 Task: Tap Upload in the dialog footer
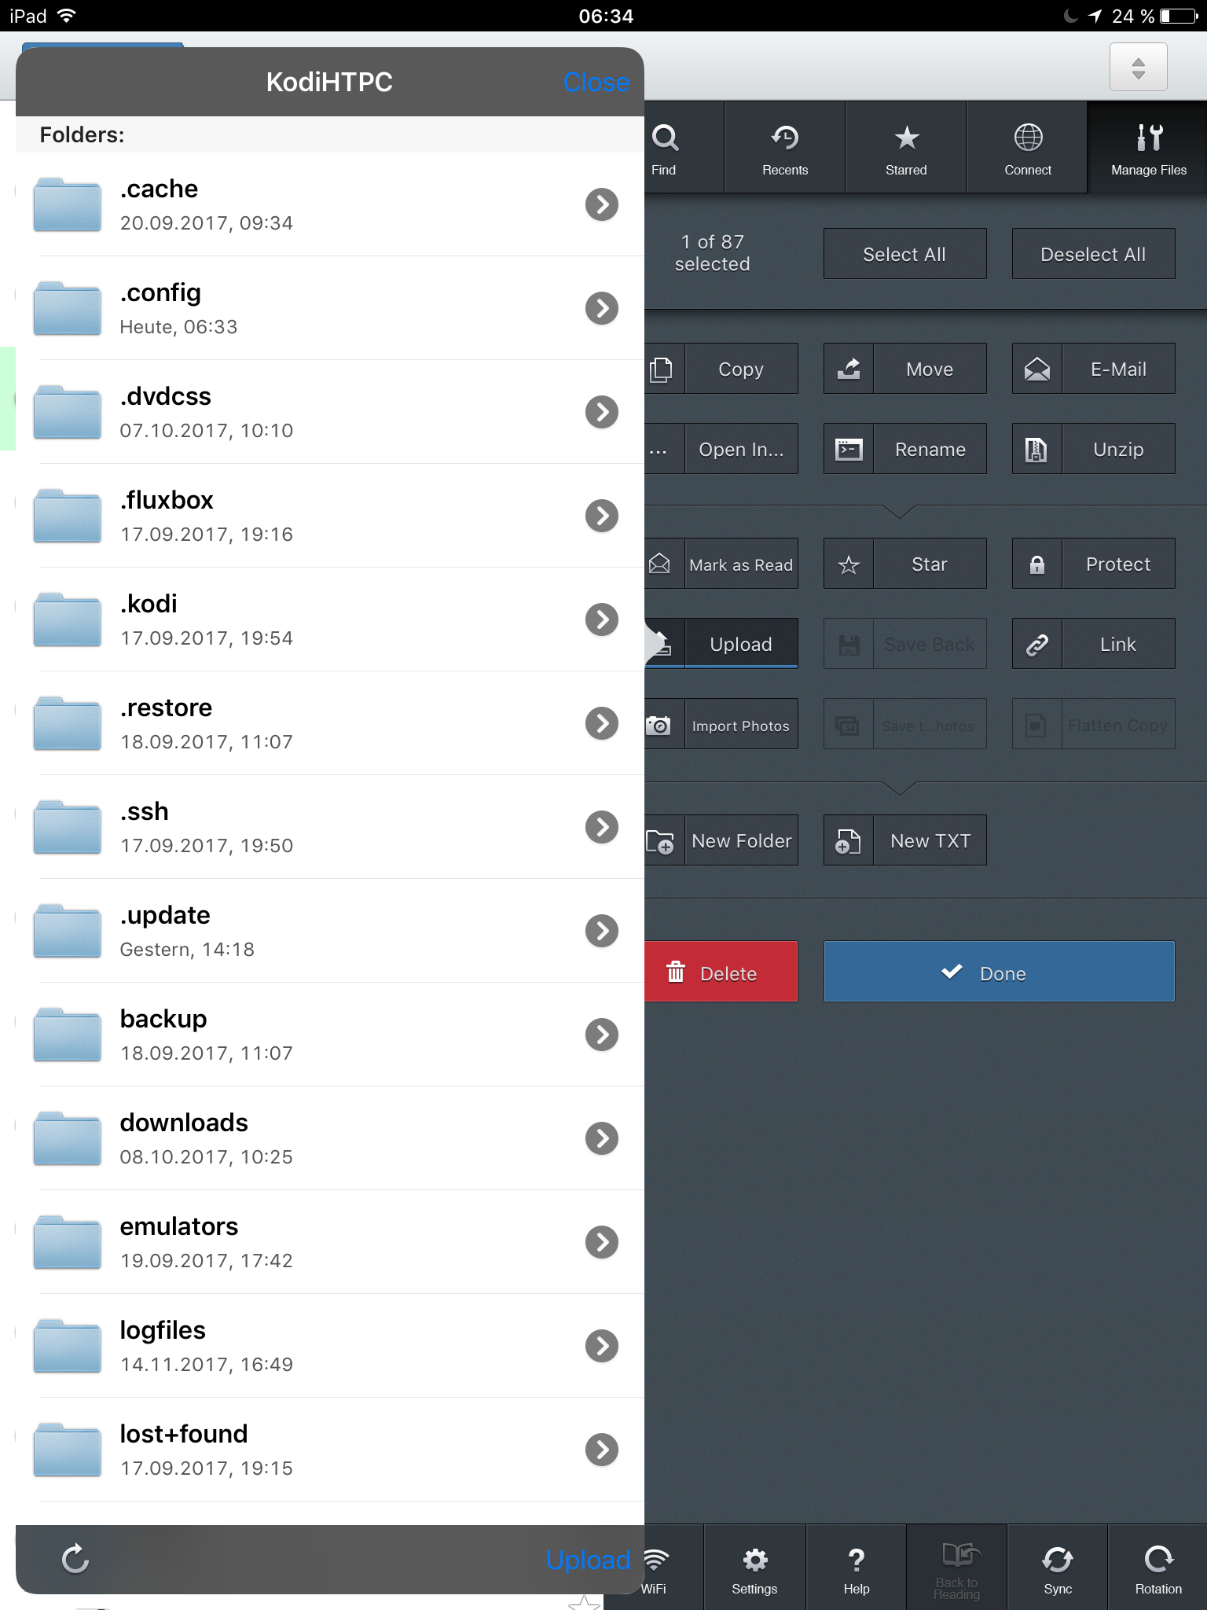[x=588, y=1560]
